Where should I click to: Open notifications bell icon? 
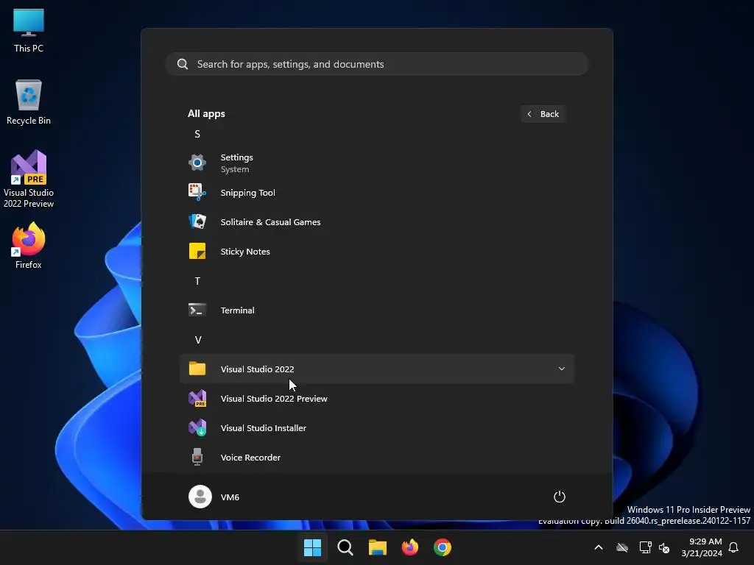point(733,547)
